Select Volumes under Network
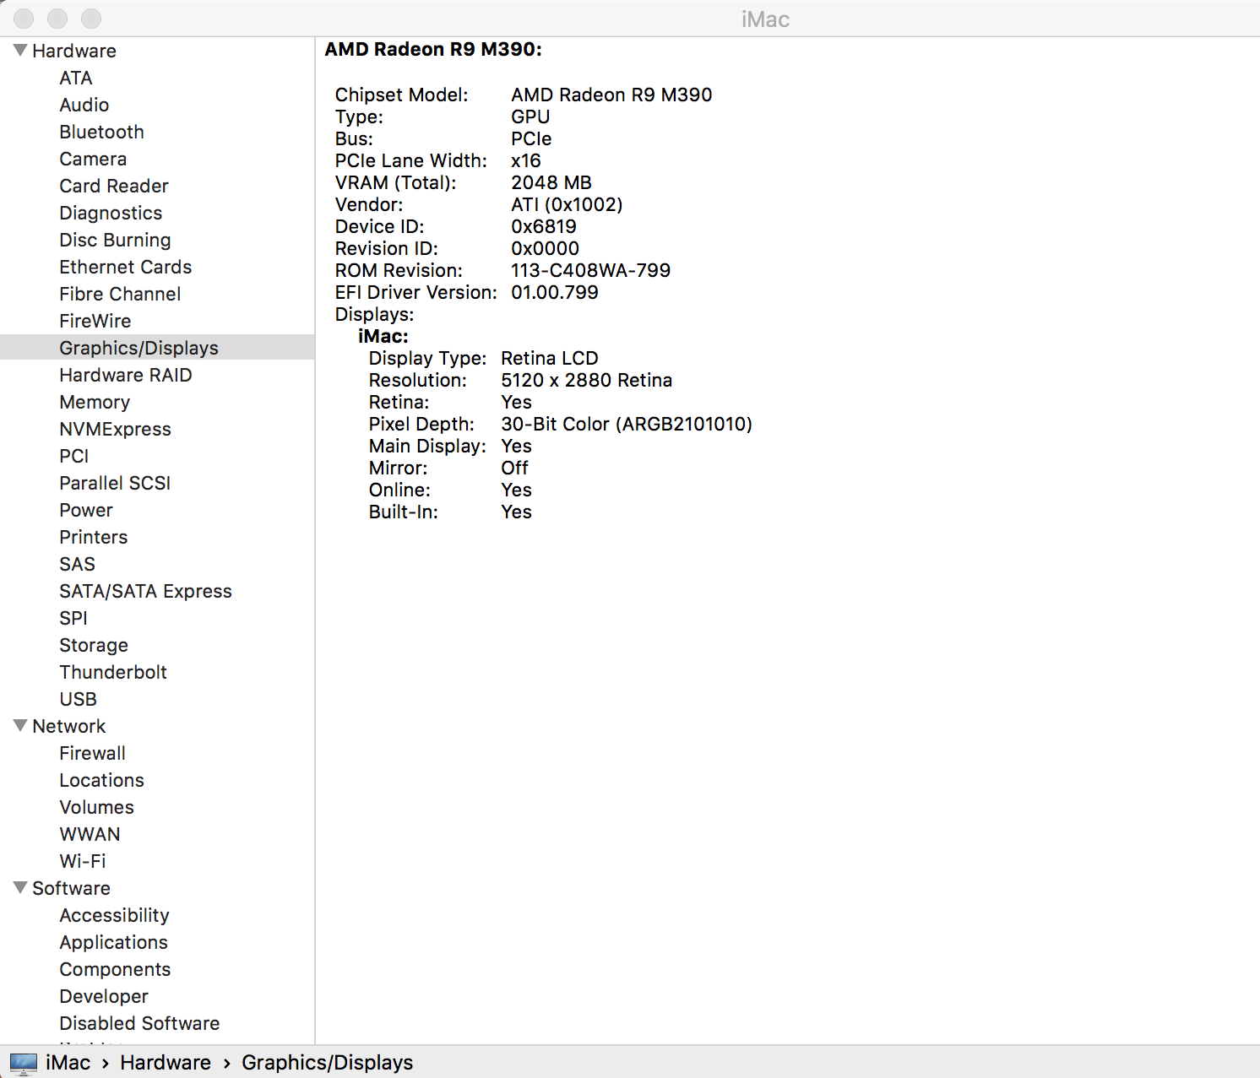 click(97, 807)
